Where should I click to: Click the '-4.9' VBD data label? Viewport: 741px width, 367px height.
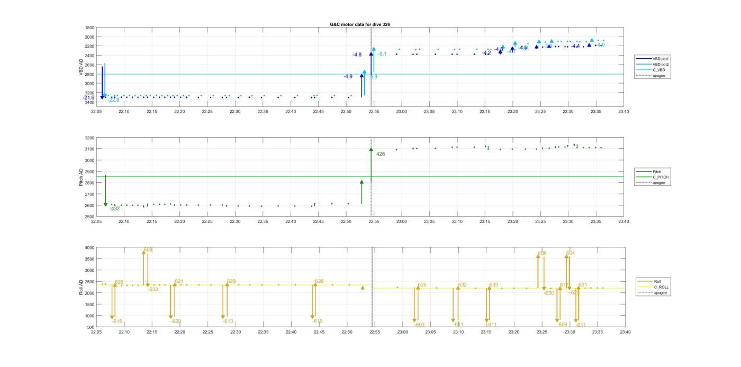pyautogui.click(x=348, y=77)
